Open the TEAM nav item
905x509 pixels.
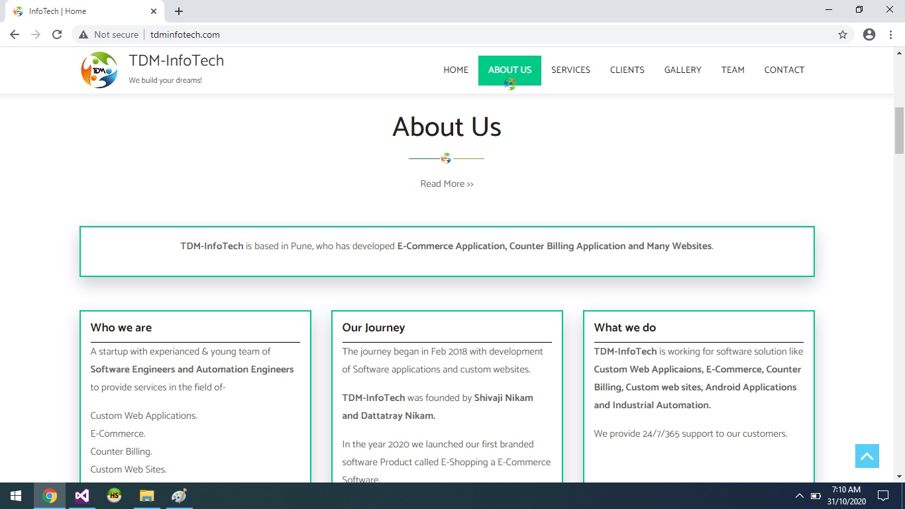click(733, 70)
